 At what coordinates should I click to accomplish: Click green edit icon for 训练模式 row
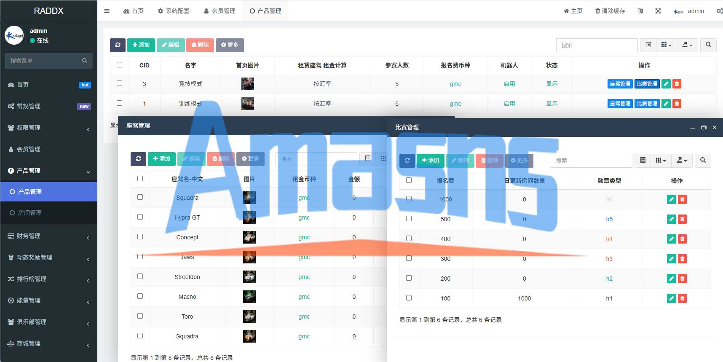click(x=666, y=104)
